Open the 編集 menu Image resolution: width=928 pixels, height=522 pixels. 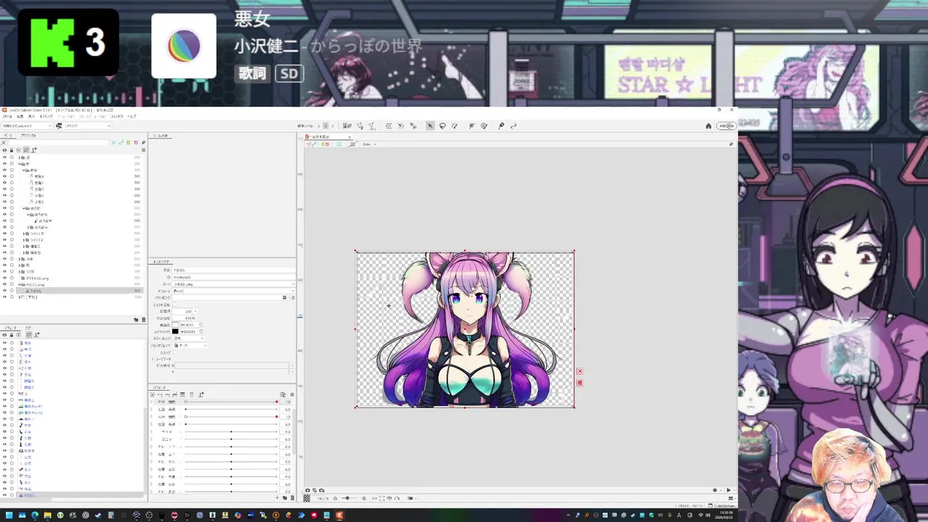pos(20,116)
